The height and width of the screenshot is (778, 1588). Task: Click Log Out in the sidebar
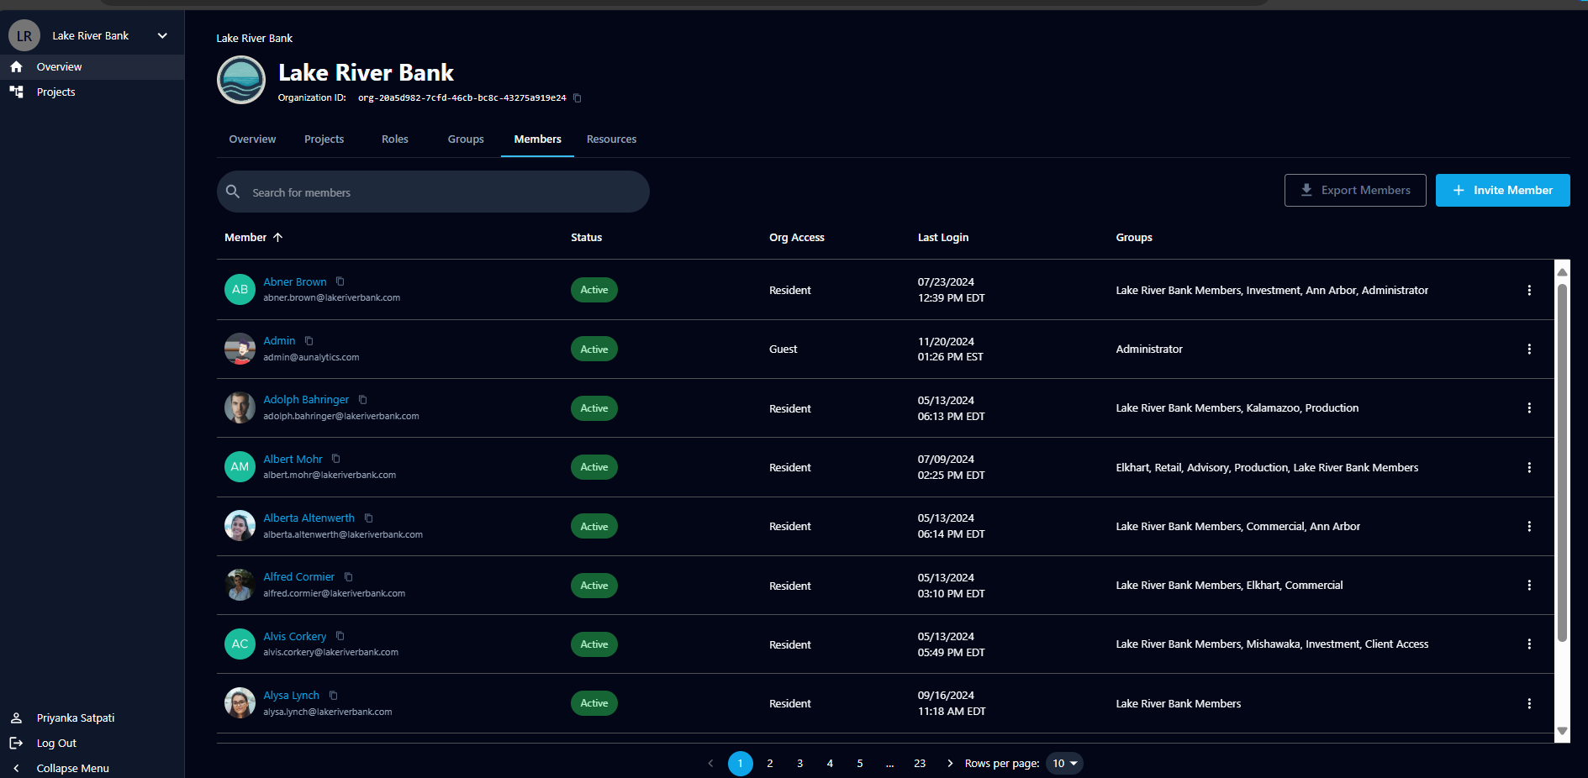coord(56,743)
